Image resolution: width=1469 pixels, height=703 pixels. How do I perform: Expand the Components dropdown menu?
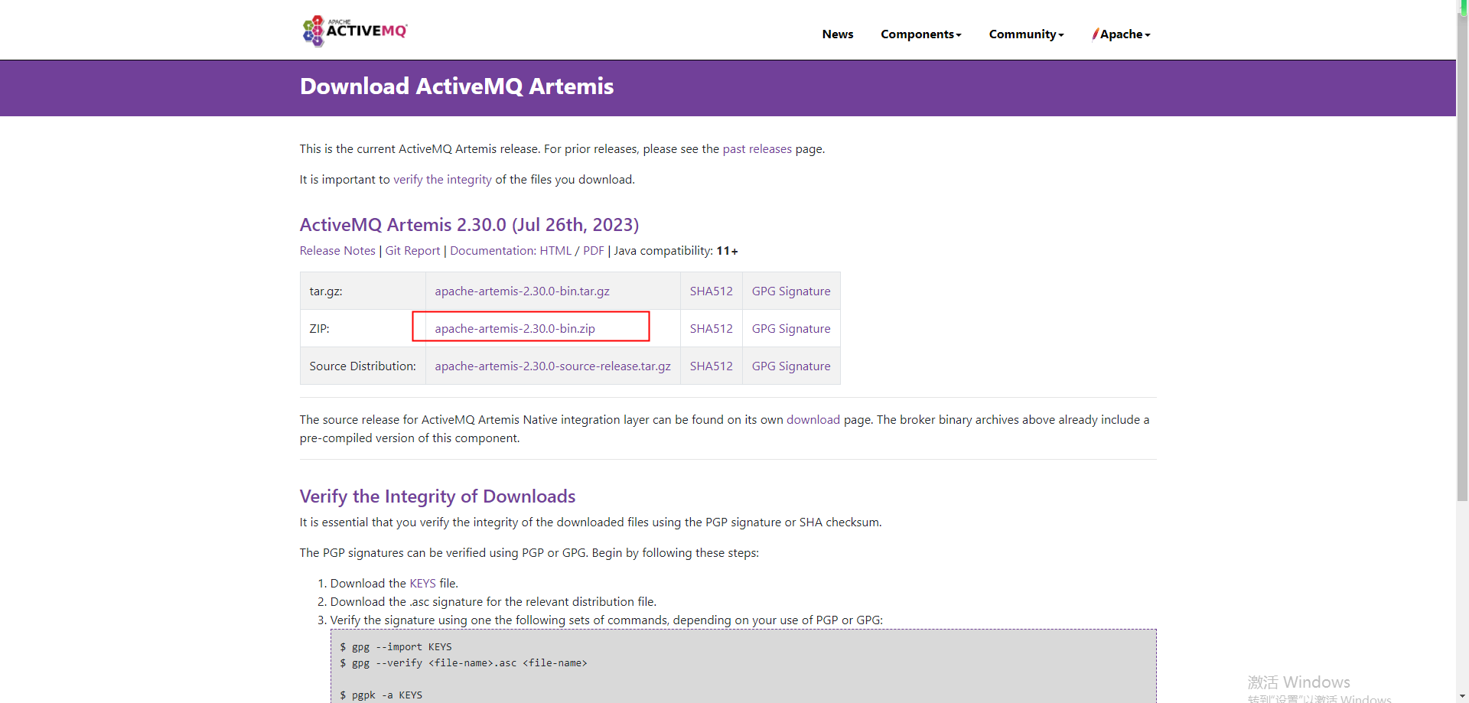(x=920, y=34)
